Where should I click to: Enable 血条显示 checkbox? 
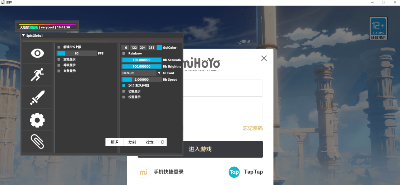[x=59, y=71]
